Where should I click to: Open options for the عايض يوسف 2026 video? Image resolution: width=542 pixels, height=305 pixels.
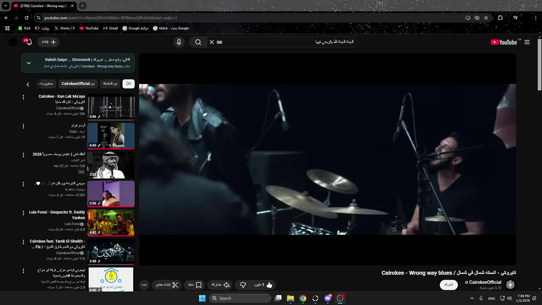[23, 155]
